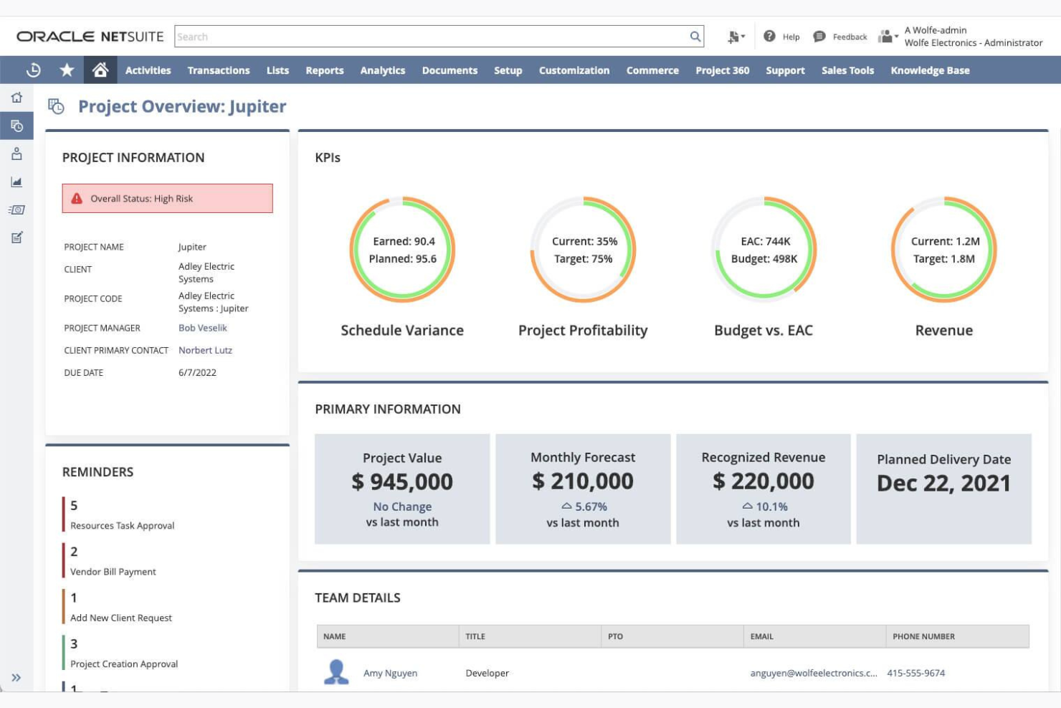
Task: Open the Commerce menu
Action: pyautogui.click(x=652, y=70)
